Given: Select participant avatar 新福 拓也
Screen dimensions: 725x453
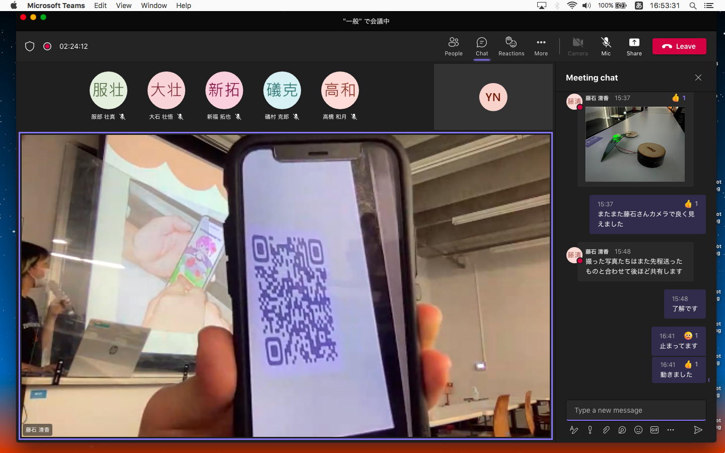Looking at the screenshot, I should click(224, 90).
